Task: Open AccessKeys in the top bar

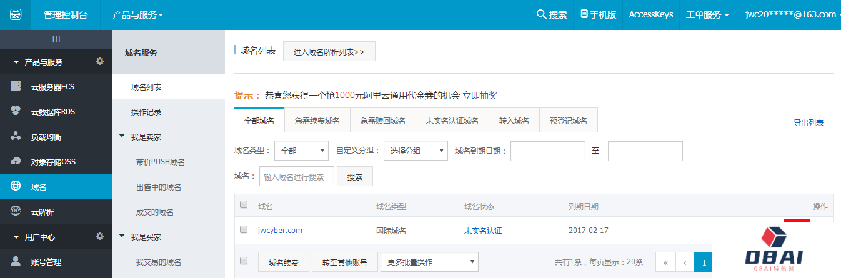Action: point(651,14)
